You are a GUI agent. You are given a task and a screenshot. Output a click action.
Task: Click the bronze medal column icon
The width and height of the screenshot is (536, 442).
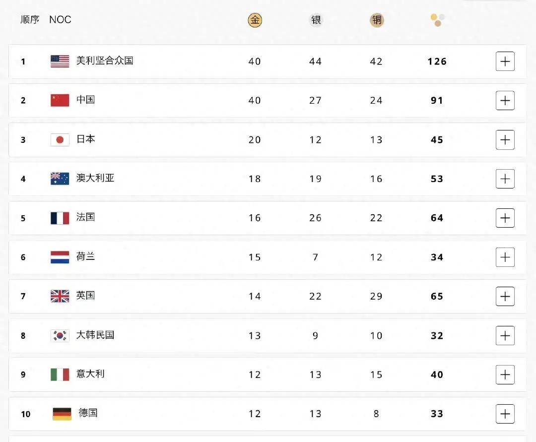[377, 20]
